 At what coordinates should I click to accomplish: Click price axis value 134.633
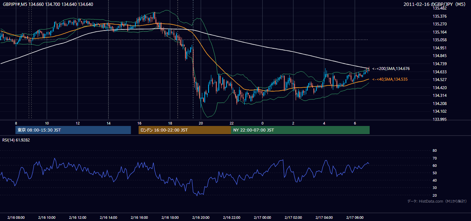click(x=440, y=72)
